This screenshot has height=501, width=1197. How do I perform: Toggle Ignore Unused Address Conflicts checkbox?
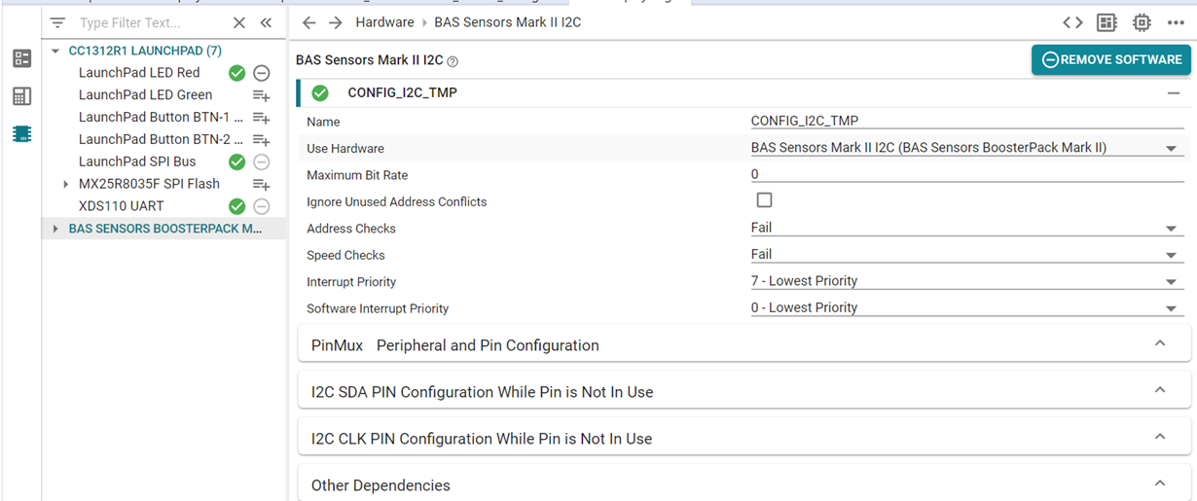pos(764,200)
